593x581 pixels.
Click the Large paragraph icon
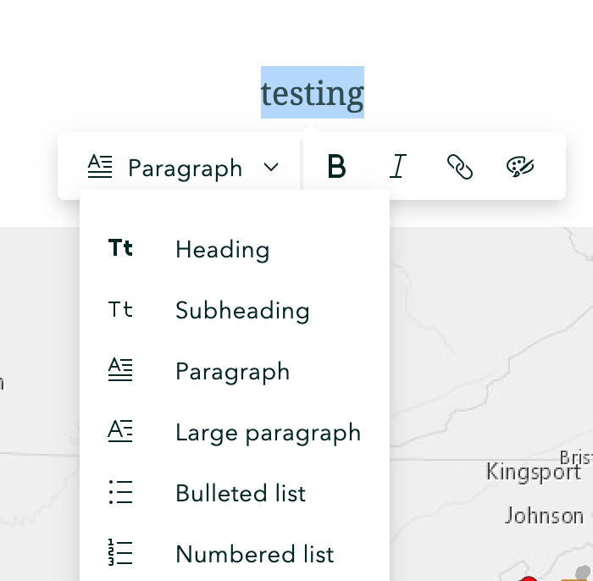(121, 432)
